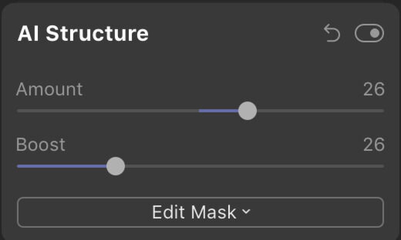401x240 pixels.
Task: Click the Amount label text
Action: pyautogui.click(x=49, y=89)
